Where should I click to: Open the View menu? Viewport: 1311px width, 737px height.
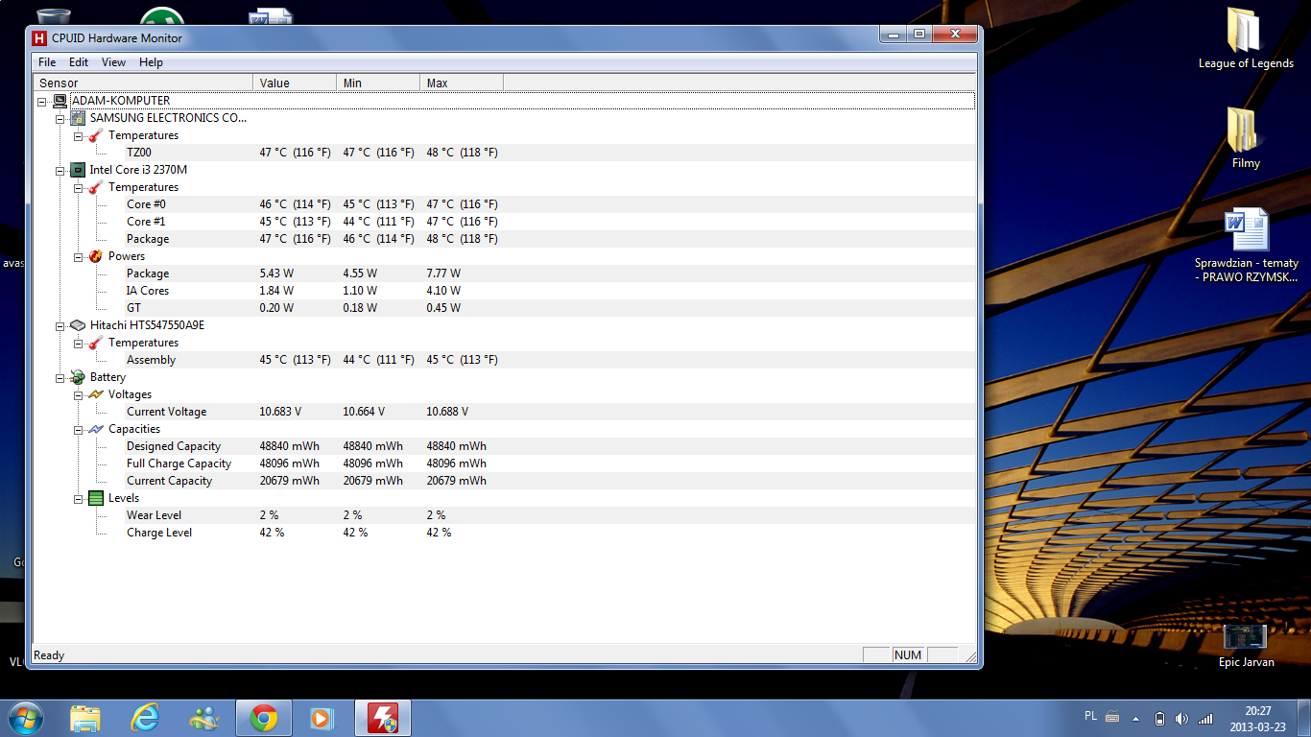[x=113, y=62]
